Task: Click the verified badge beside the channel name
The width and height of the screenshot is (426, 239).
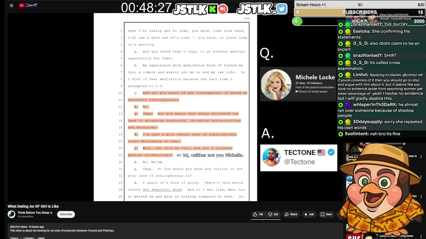Action: coord(51,213)
